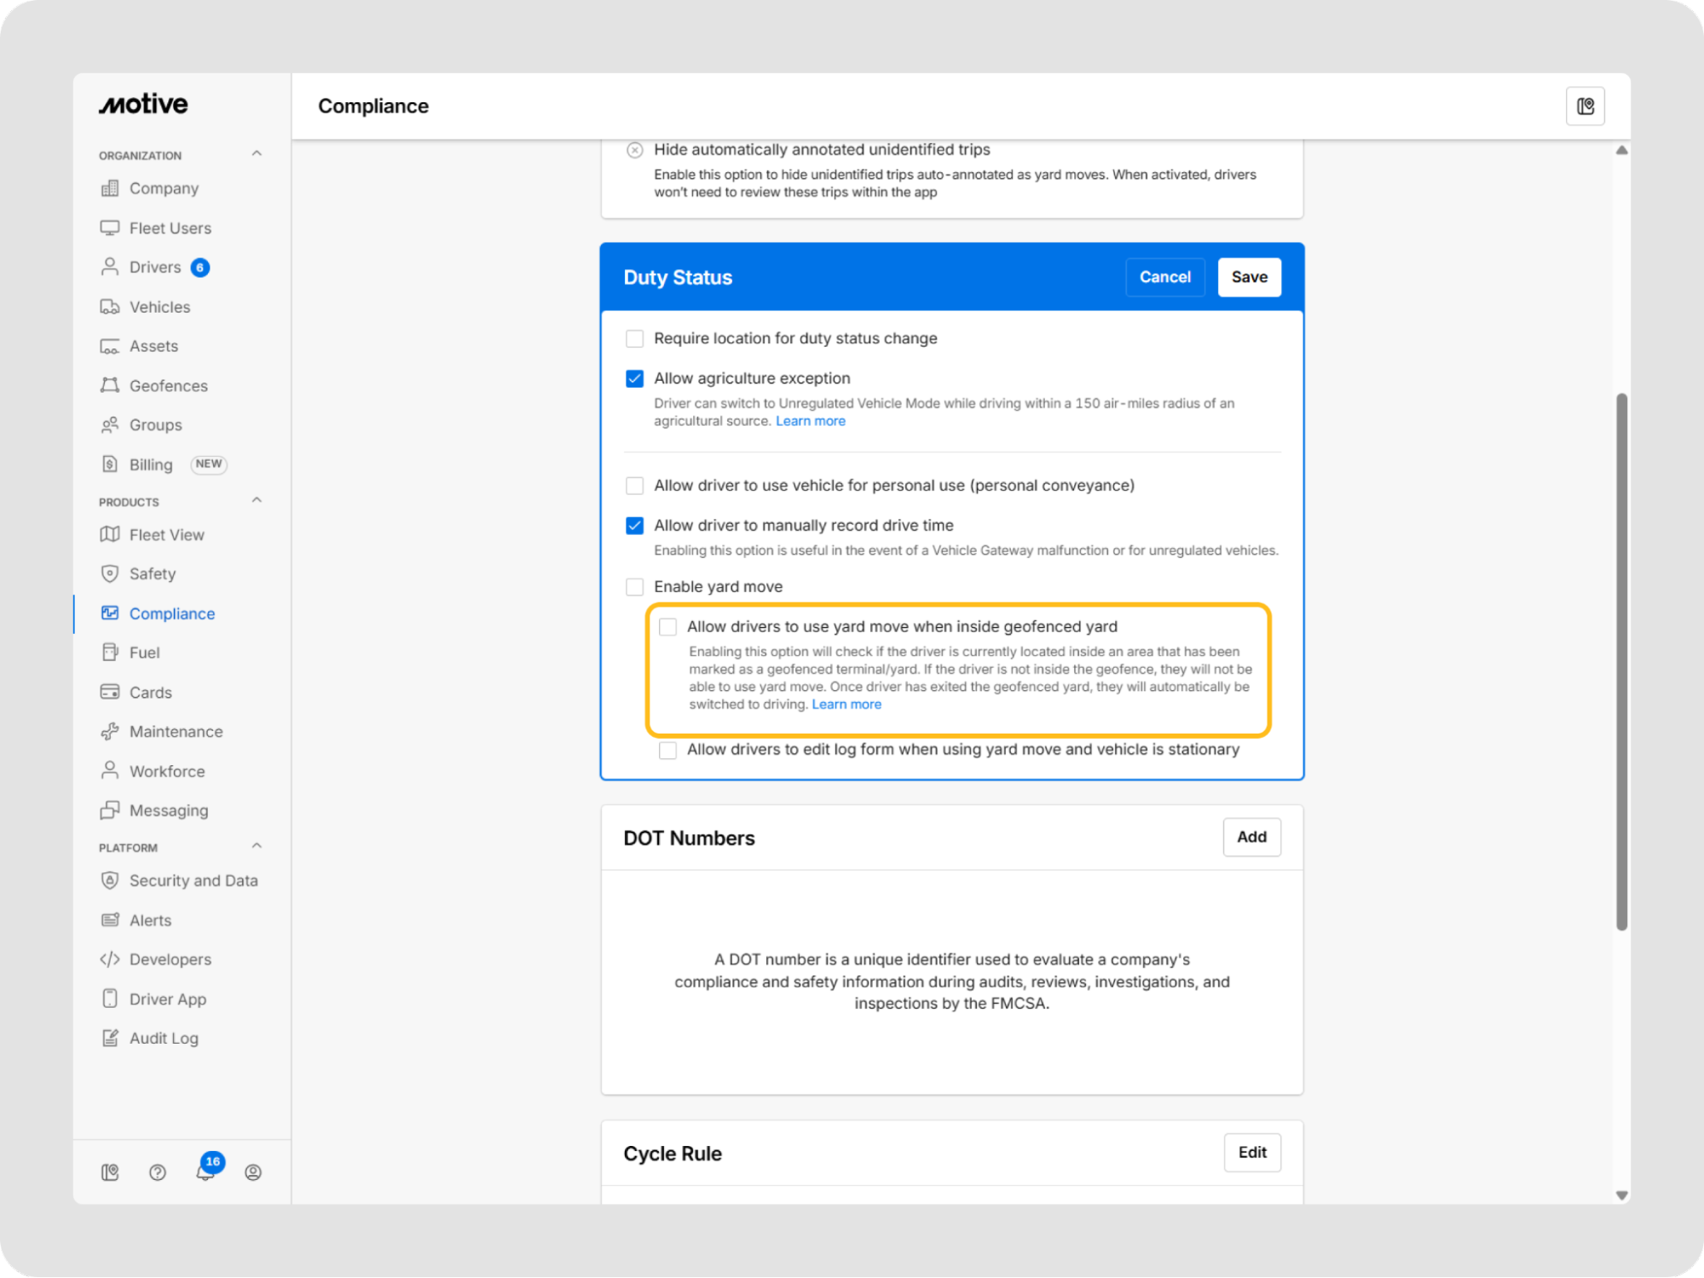
Task: Collapse the Platform section chevron
Action: [x=257, y=847]
